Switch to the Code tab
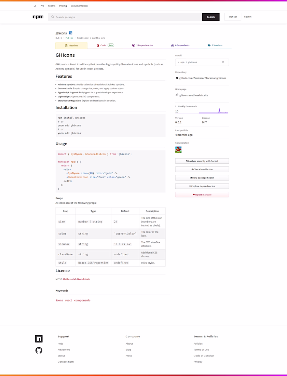This screenshot has width=287, height=376. [105, 45]
